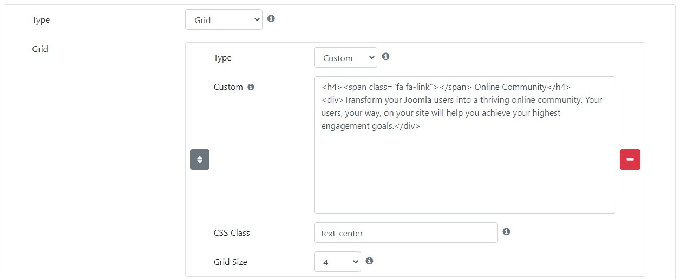Click the info icon next to the CSS Class field
This screenshot has height=279, width=681.
(x=507, y=231)
